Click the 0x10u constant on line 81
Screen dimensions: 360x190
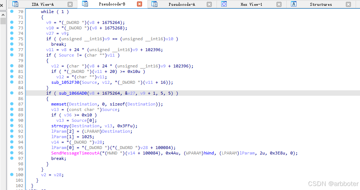[134, 71]
